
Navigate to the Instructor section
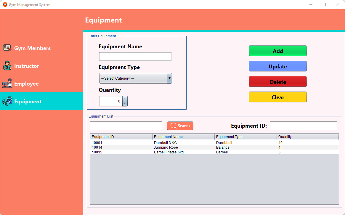point(27,66)
